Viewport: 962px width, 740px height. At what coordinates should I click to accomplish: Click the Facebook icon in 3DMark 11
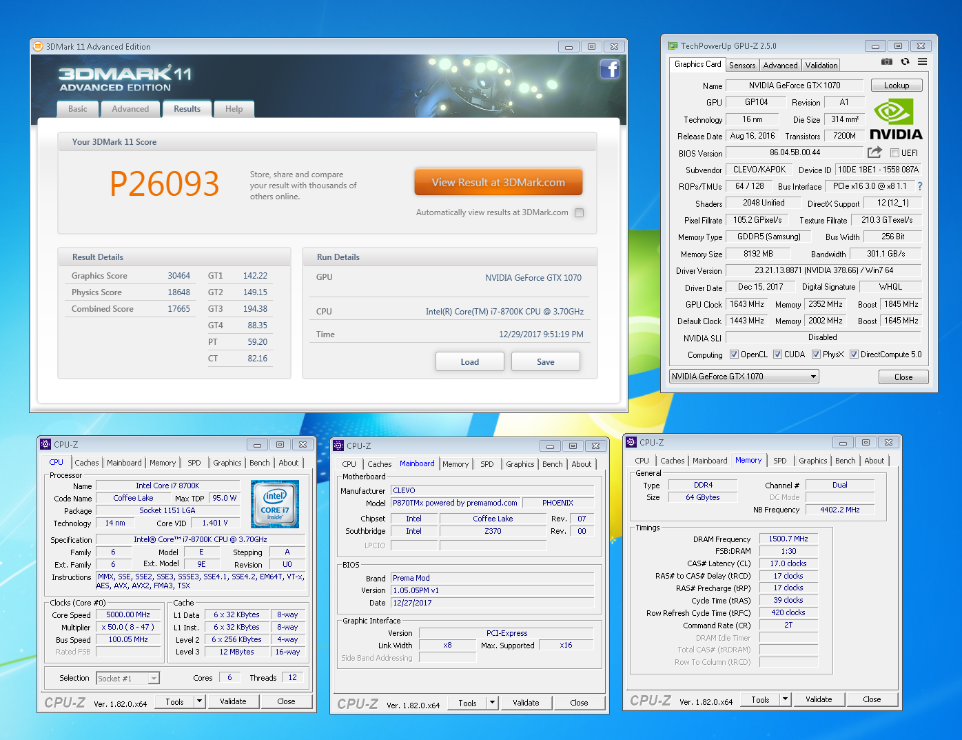click(609, 69)
